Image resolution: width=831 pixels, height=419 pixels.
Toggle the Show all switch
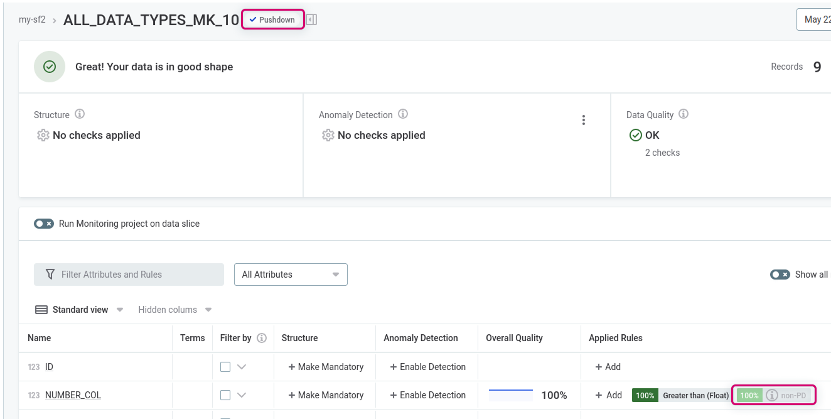(x=780, y=275)
